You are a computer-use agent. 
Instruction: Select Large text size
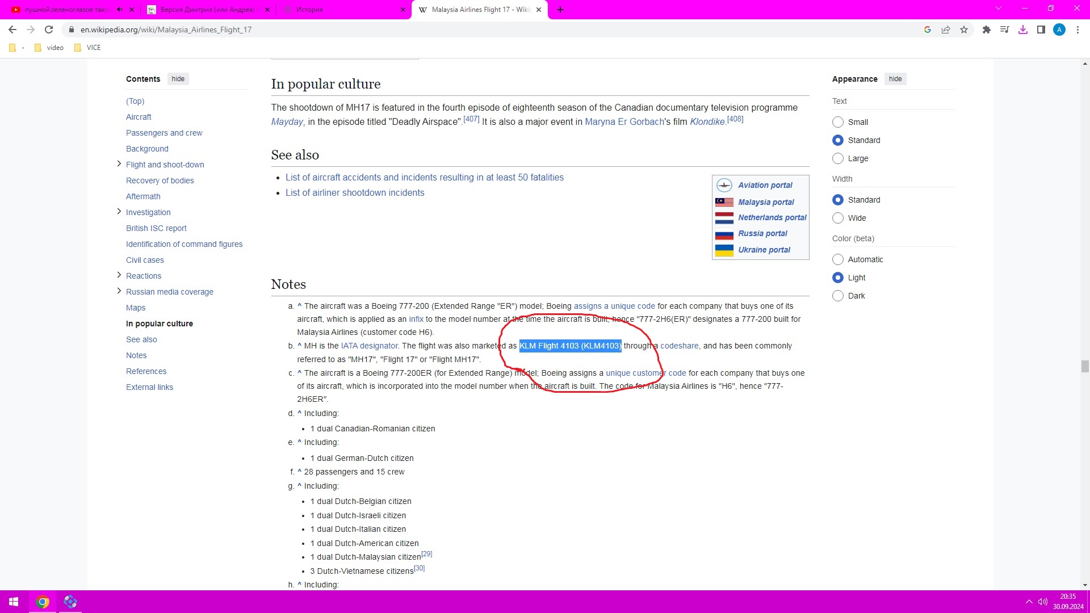pyautogui.click(x=838, y=158)
